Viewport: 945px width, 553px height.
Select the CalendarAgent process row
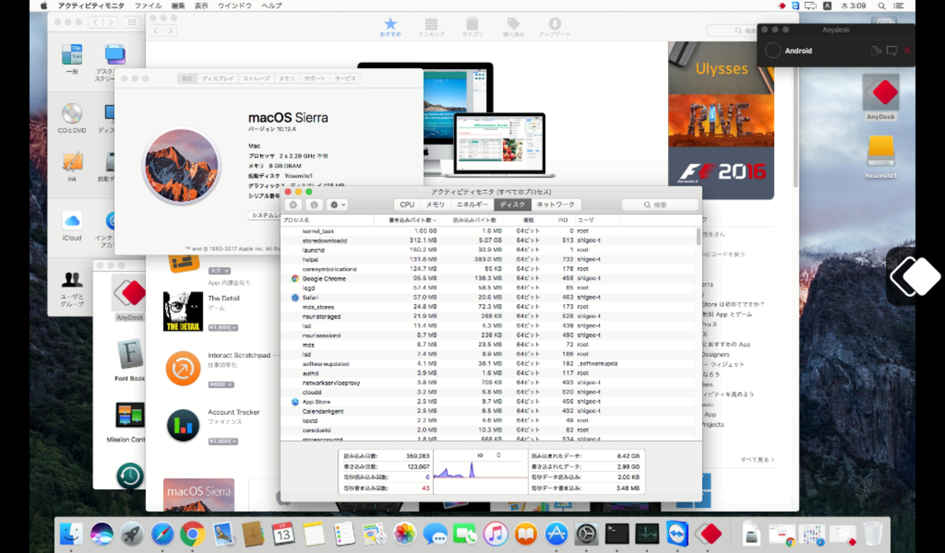488,411
